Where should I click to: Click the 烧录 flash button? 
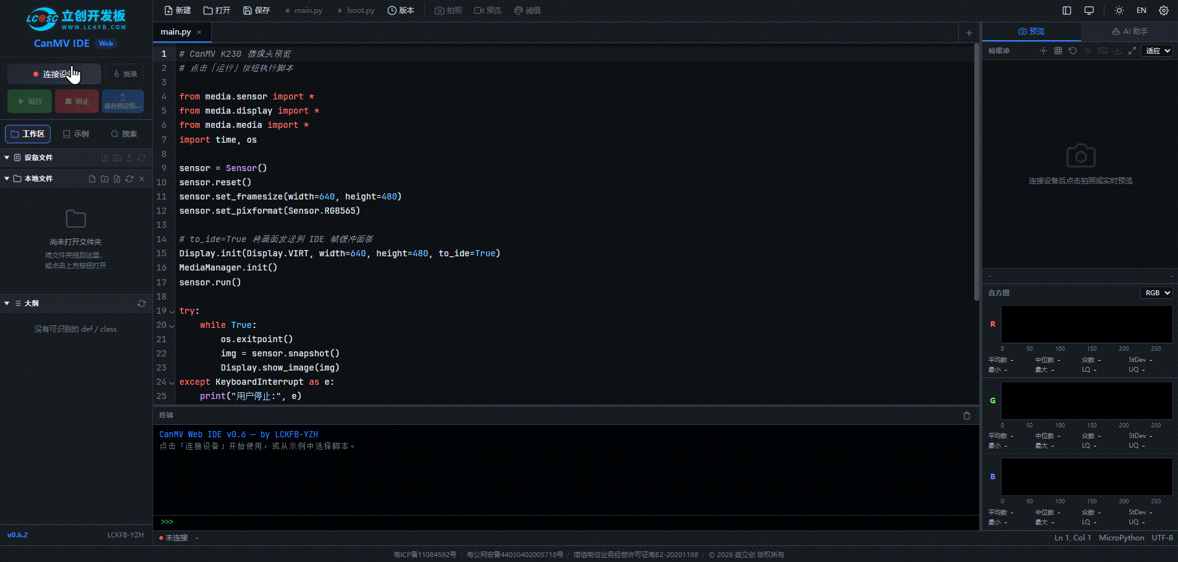point(125,74)
